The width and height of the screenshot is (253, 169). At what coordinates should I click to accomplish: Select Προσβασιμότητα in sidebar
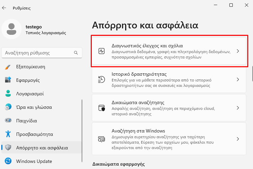pos(41,134)
